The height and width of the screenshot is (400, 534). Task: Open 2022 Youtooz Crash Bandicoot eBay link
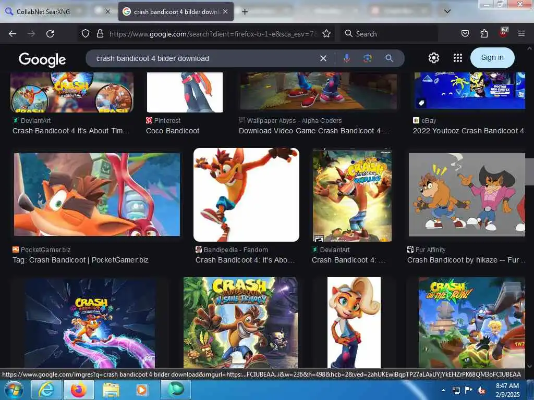point(468,131)
